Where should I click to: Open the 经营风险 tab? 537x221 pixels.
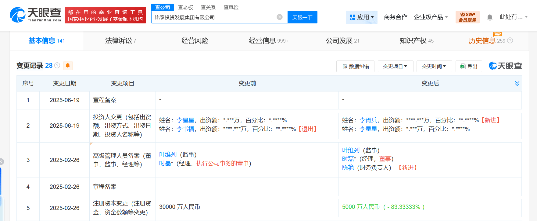pos(195,41)
